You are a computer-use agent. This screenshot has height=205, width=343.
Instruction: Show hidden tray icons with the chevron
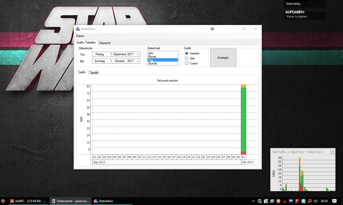(x=253, y=201)
